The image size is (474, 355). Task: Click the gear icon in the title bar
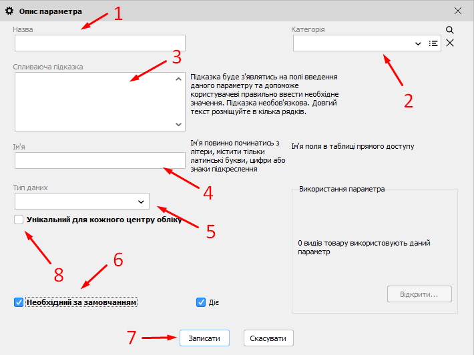(9, 11)
